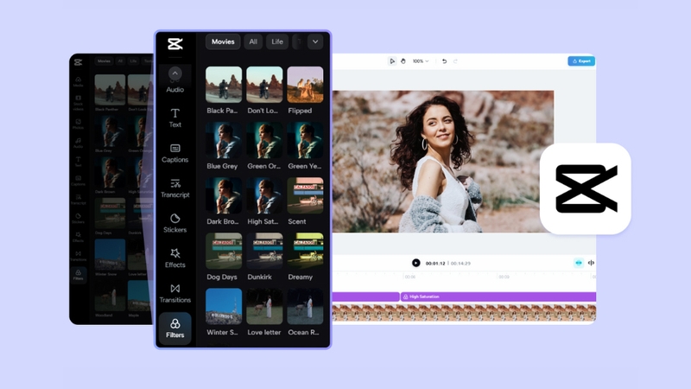This screenshot has height=389, width=691.
Task: Select Movies tab in the background panel
Action: [x=104, y=61]
